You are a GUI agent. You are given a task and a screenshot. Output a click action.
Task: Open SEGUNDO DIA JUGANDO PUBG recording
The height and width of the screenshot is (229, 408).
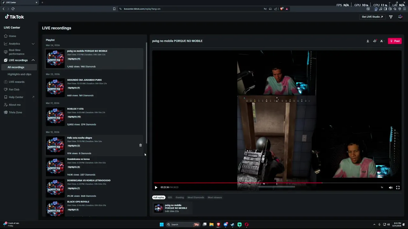95,87
